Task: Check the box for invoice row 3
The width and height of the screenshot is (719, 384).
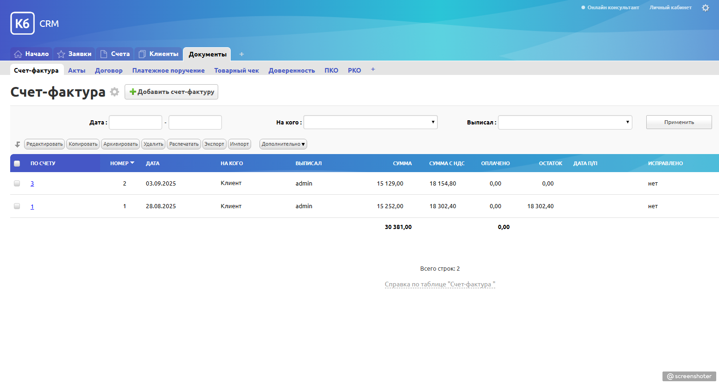Action: [17, 184]
